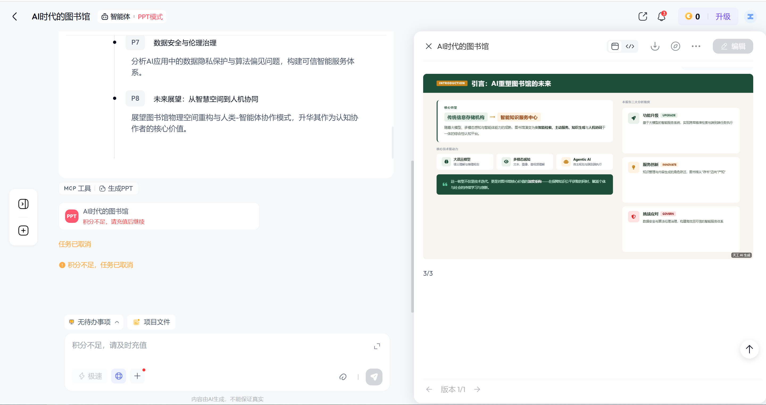Click the 功能升级 rocket icon
766x405 pixels.
(x=633, y=118)
